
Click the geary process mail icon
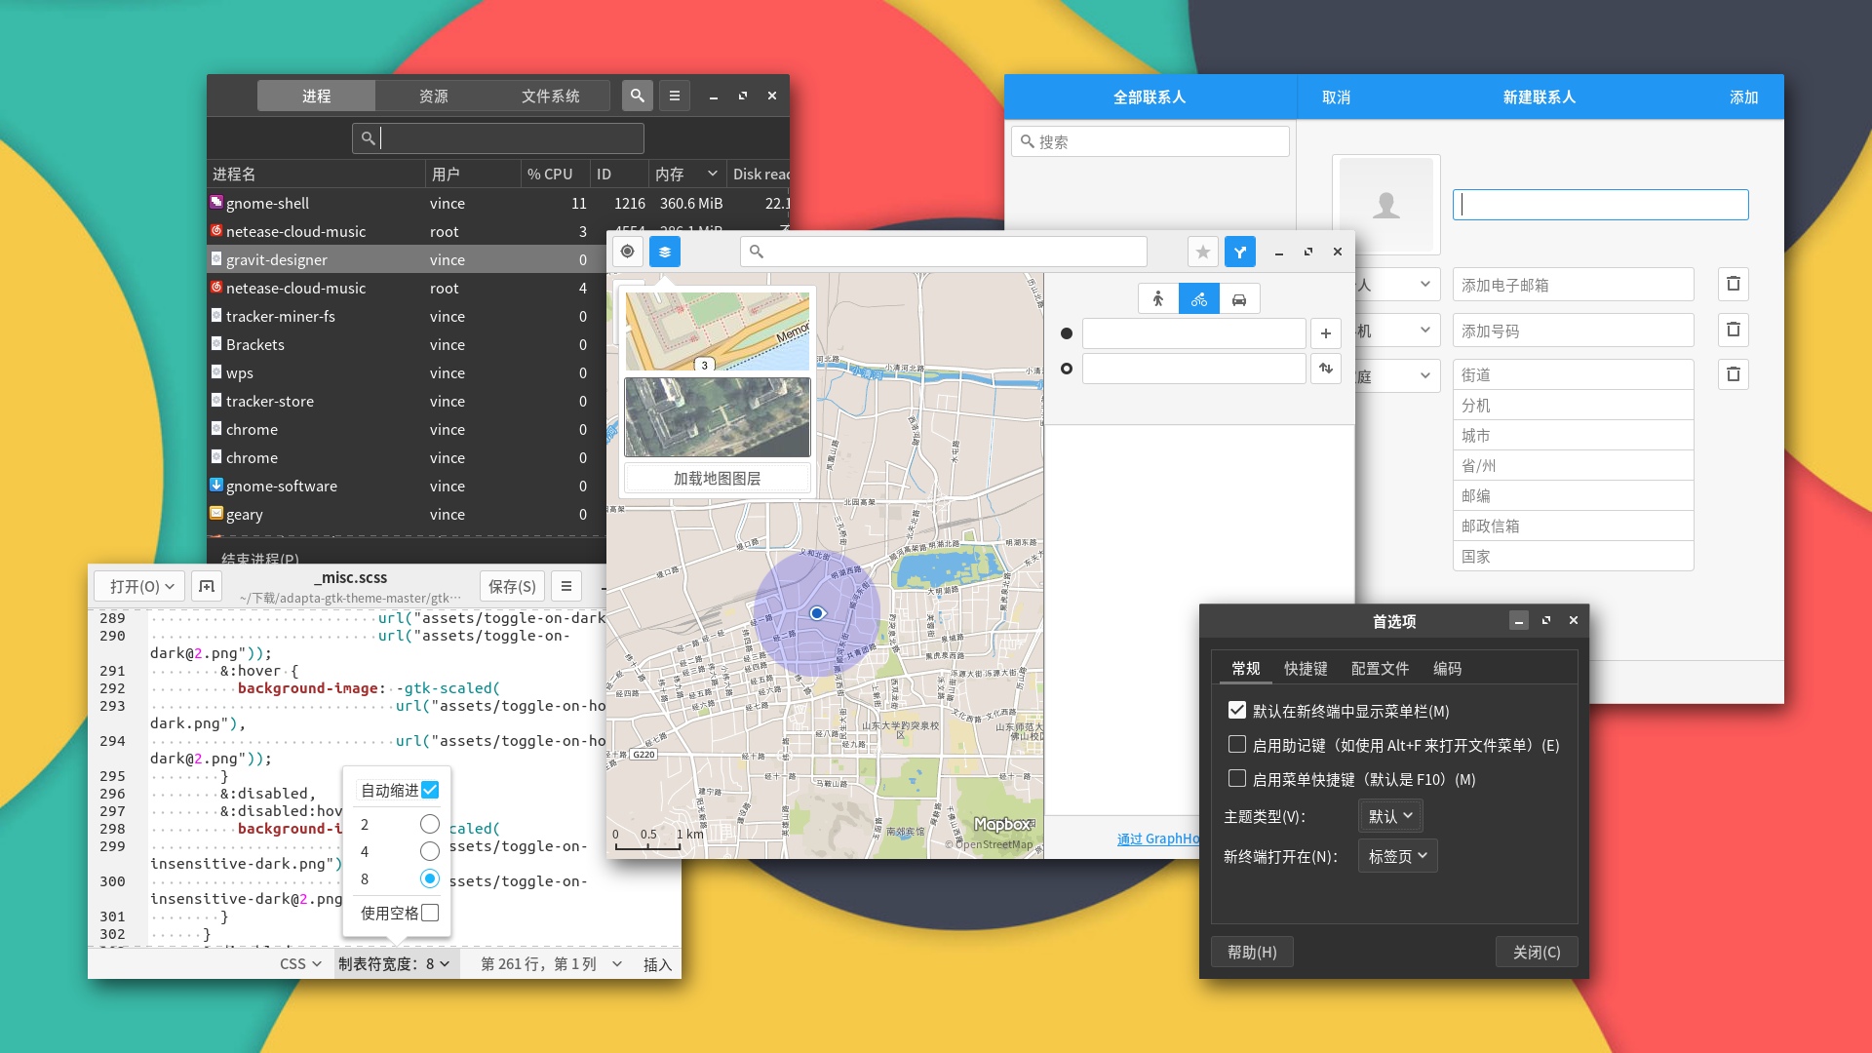216,513
